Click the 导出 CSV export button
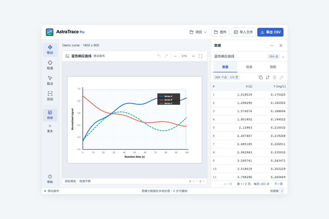The height and width of the screenshot is (219, 329). [270, 32]
